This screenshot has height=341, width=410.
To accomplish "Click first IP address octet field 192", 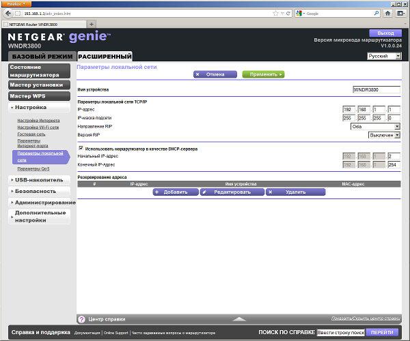I will coord(348,109).
